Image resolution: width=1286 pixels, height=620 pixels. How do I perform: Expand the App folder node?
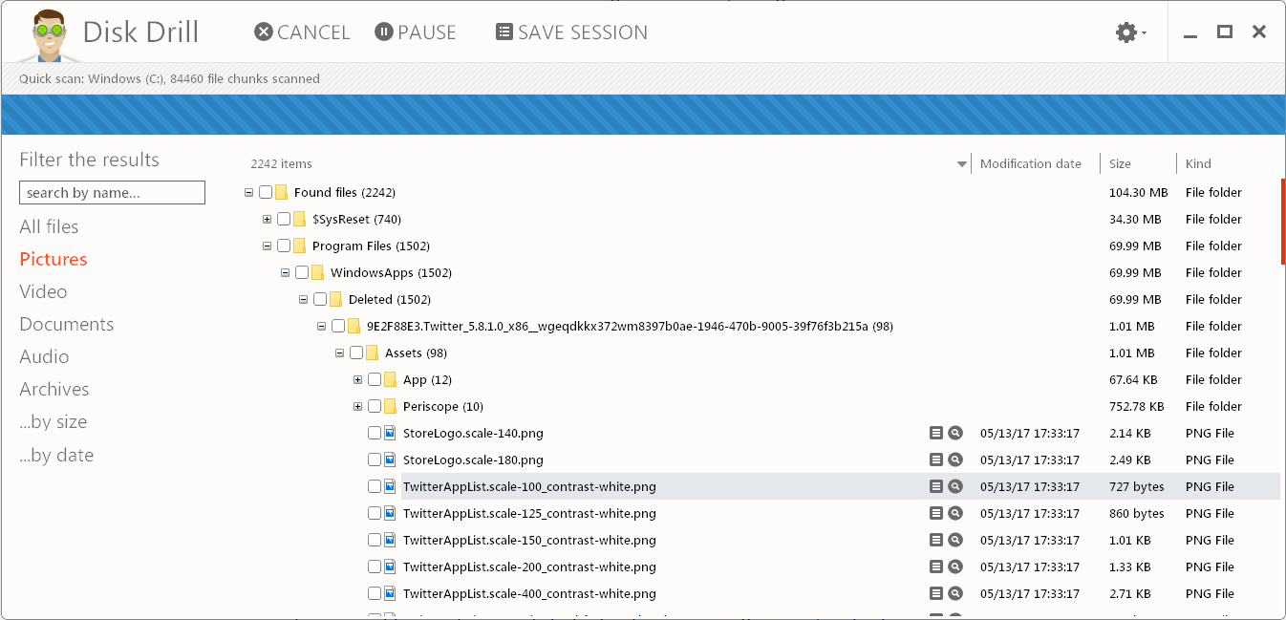(x=358, y=380)
